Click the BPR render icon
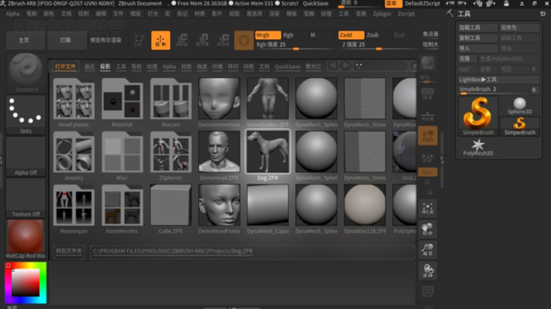The width and height of the screenshot is (551, 309). [x=428, y=63]
